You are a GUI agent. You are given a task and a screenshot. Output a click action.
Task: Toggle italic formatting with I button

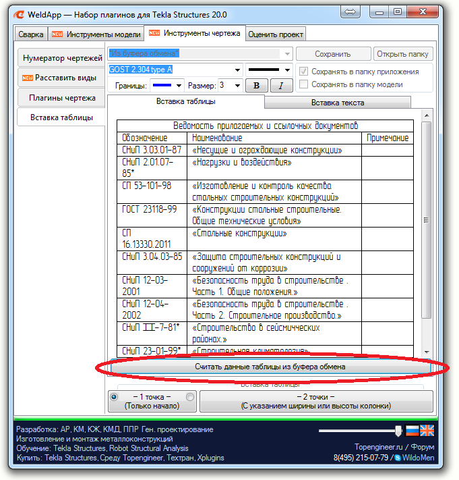click(x=281, y=86)
